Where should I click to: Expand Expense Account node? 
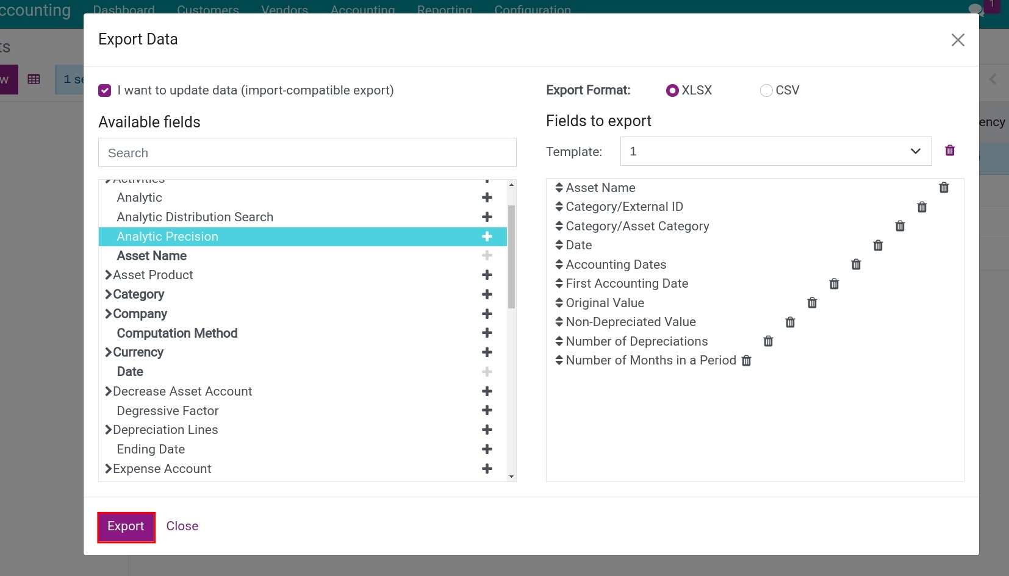point(108,469)
